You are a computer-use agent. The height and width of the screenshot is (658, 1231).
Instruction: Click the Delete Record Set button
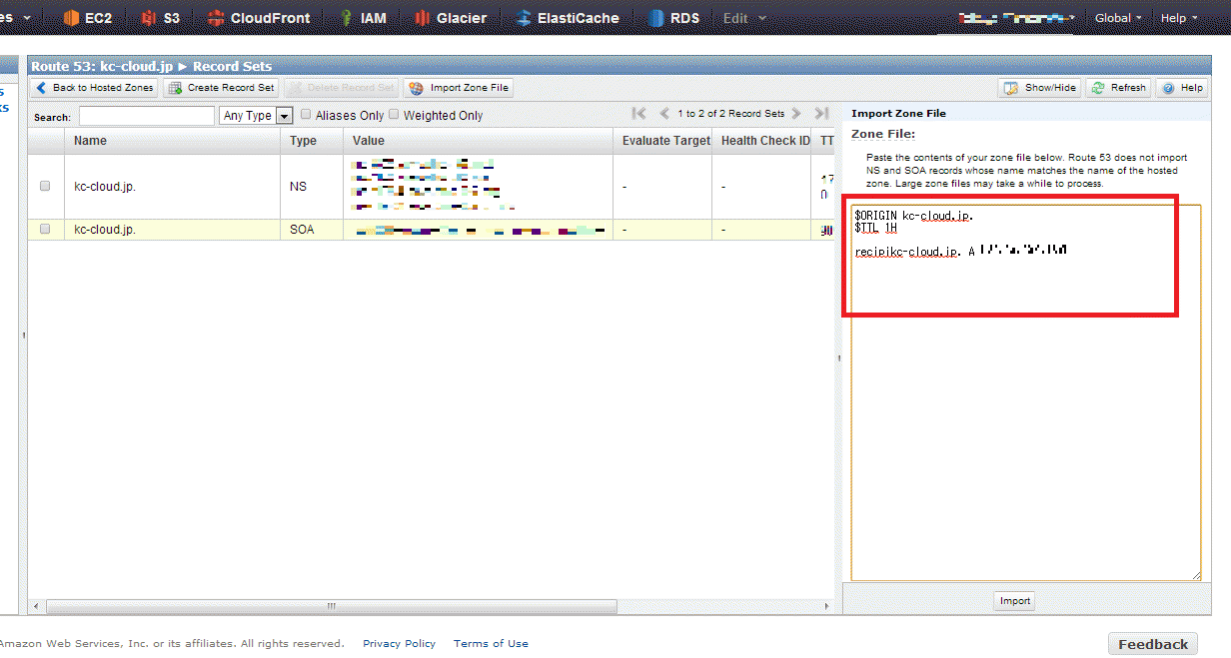point(342,88)
